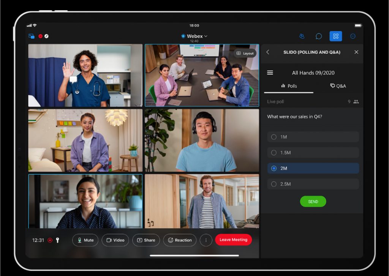The width and height of the screenshot is (389, 276).
Task: Switch to the Q&A tab
Action: pyautogui.click(x=338, y=86)
